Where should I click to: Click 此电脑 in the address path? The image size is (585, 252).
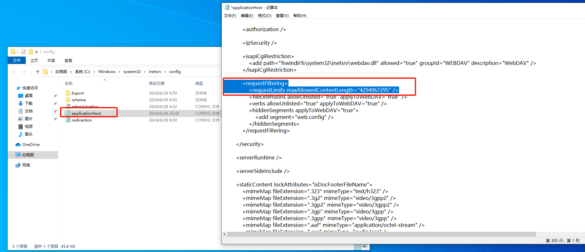(x=61, y=72)
